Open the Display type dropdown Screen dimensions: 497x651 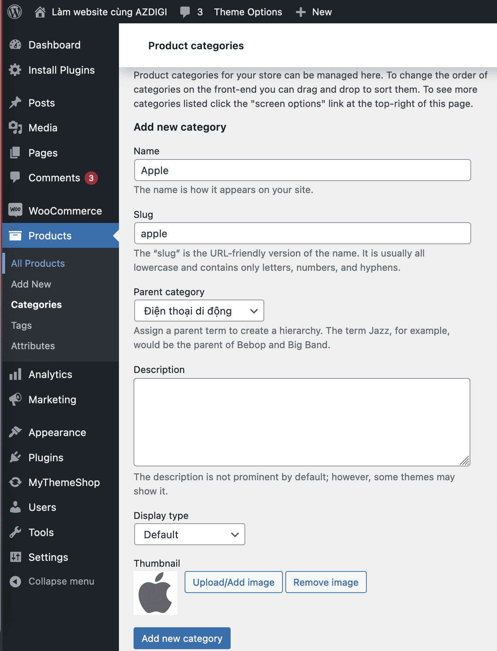point(189,535)
